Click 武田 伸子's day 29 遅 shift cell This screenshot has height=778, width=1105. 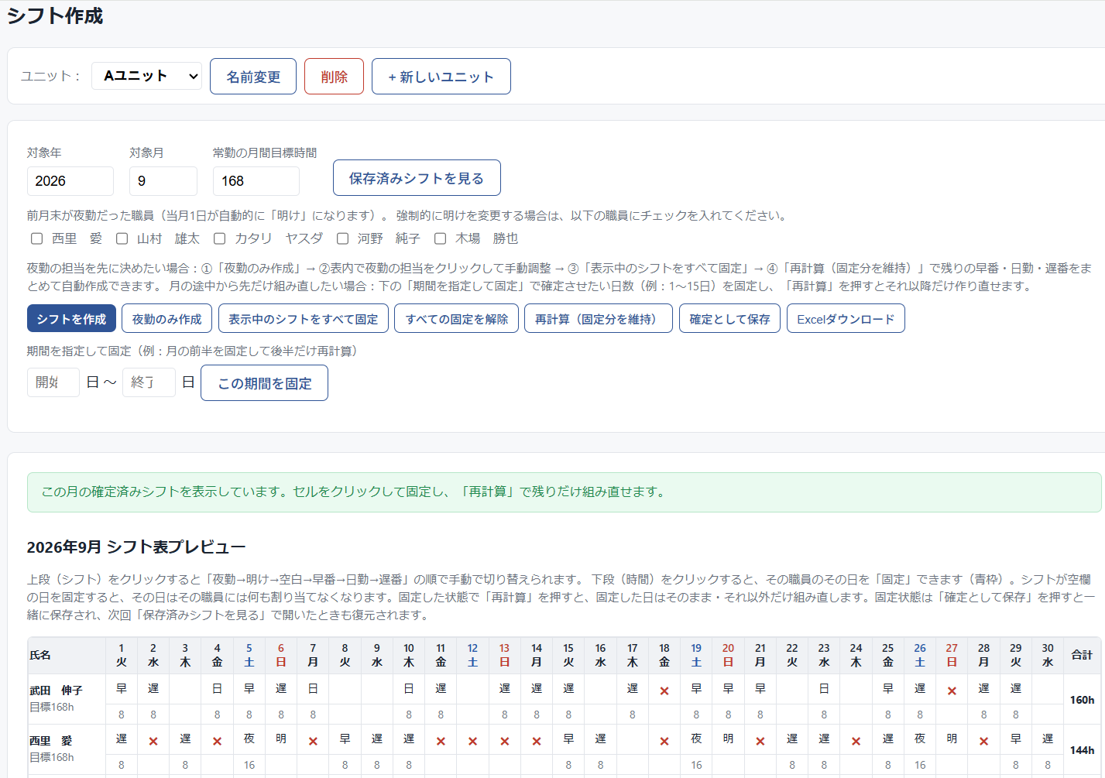[1016, 689]
